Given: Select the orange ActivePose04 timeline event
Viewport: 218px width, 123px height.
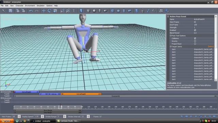Looking at the screenshot, I should pos(81,94).
